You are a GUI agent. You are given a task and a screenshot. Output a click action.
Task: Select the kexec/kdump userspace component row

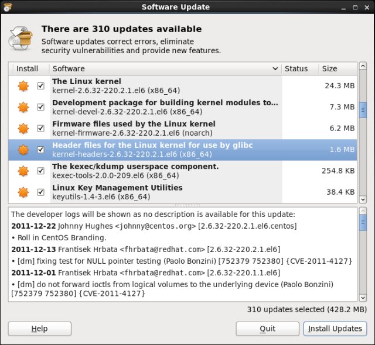(x=183, y=171)
